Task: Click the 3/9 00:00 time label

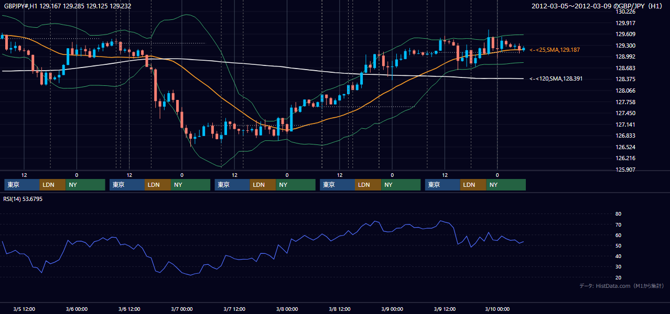Action: pos(392,309)
